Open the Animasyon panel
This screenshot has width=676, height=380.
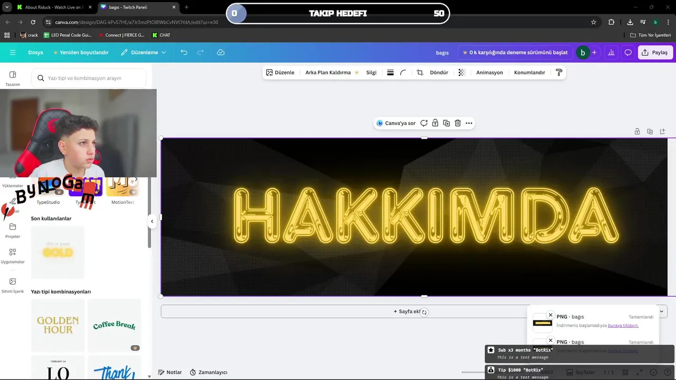(x=490, y=72)
